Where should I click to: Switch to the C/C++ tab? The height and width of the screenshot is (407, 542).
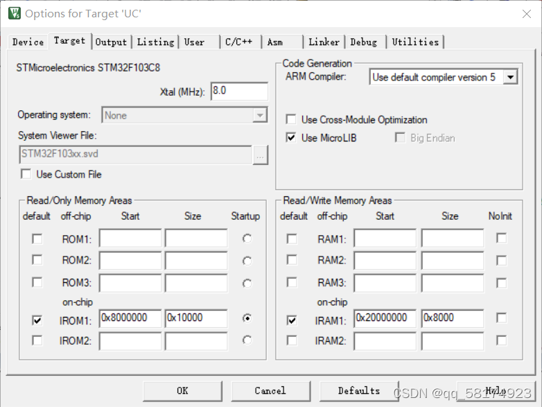click(x=241, y=42)
